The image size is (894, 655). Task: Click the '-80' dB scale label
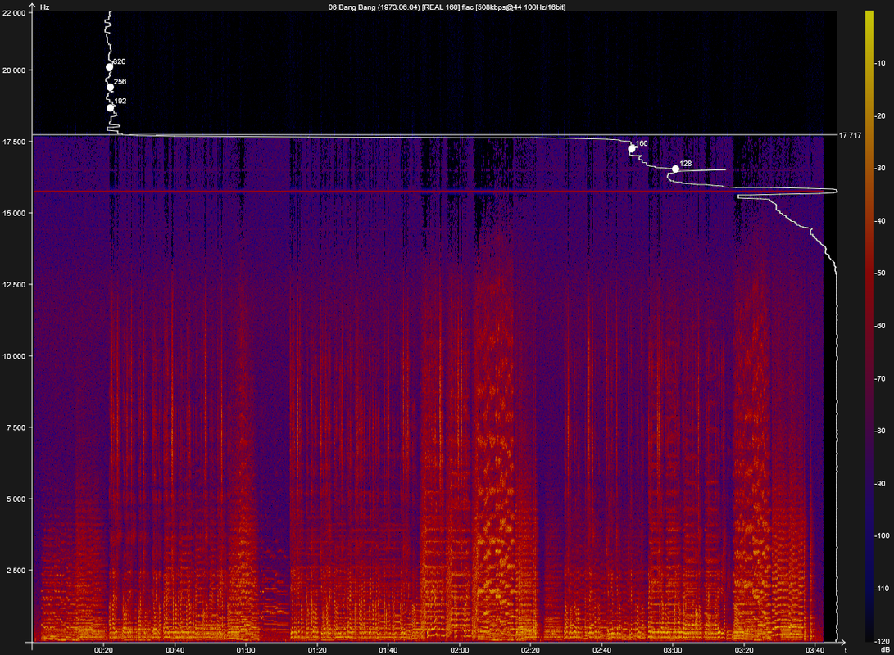(x=880, y=431)
